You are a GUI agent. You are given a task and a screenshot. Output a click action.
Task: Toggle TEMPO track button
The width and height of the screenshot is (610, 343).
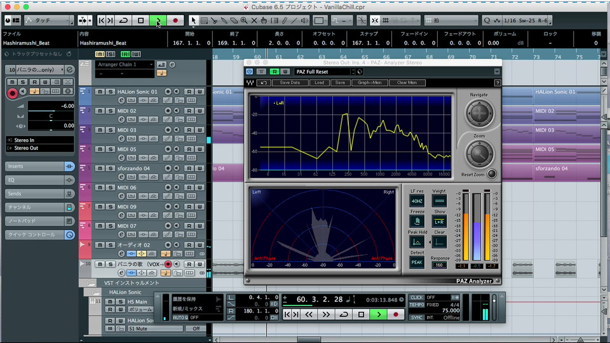pyautogui.click(x=416, y=305)
